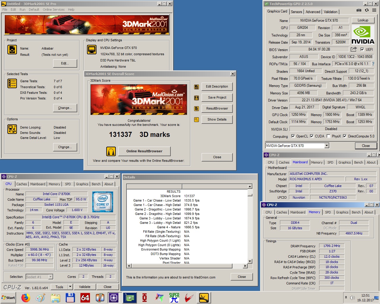The width and height of the screenshot is (380, 304).
Task: Open the Caches tab in bottom-left CPU-Z
Action: [22, 184]
